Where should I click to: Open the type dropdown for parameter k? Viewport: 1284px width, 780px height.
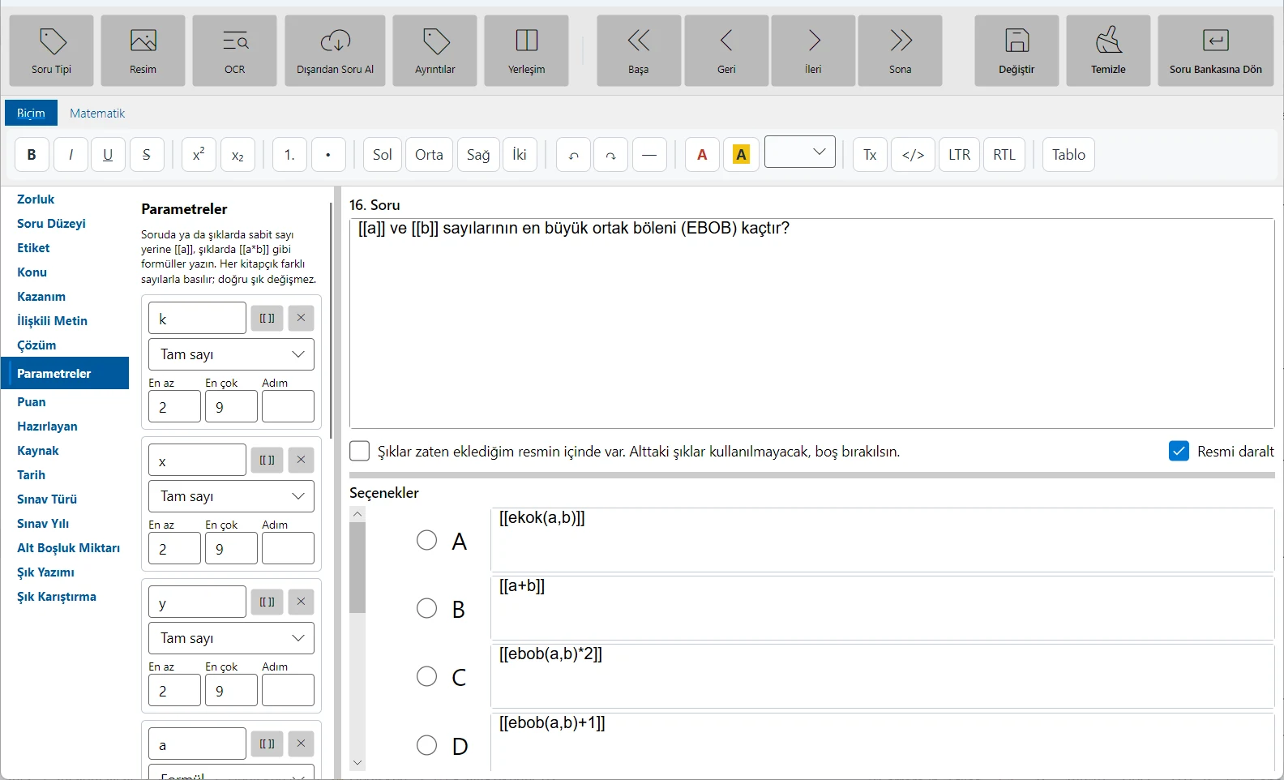click(x=231, y=354)
